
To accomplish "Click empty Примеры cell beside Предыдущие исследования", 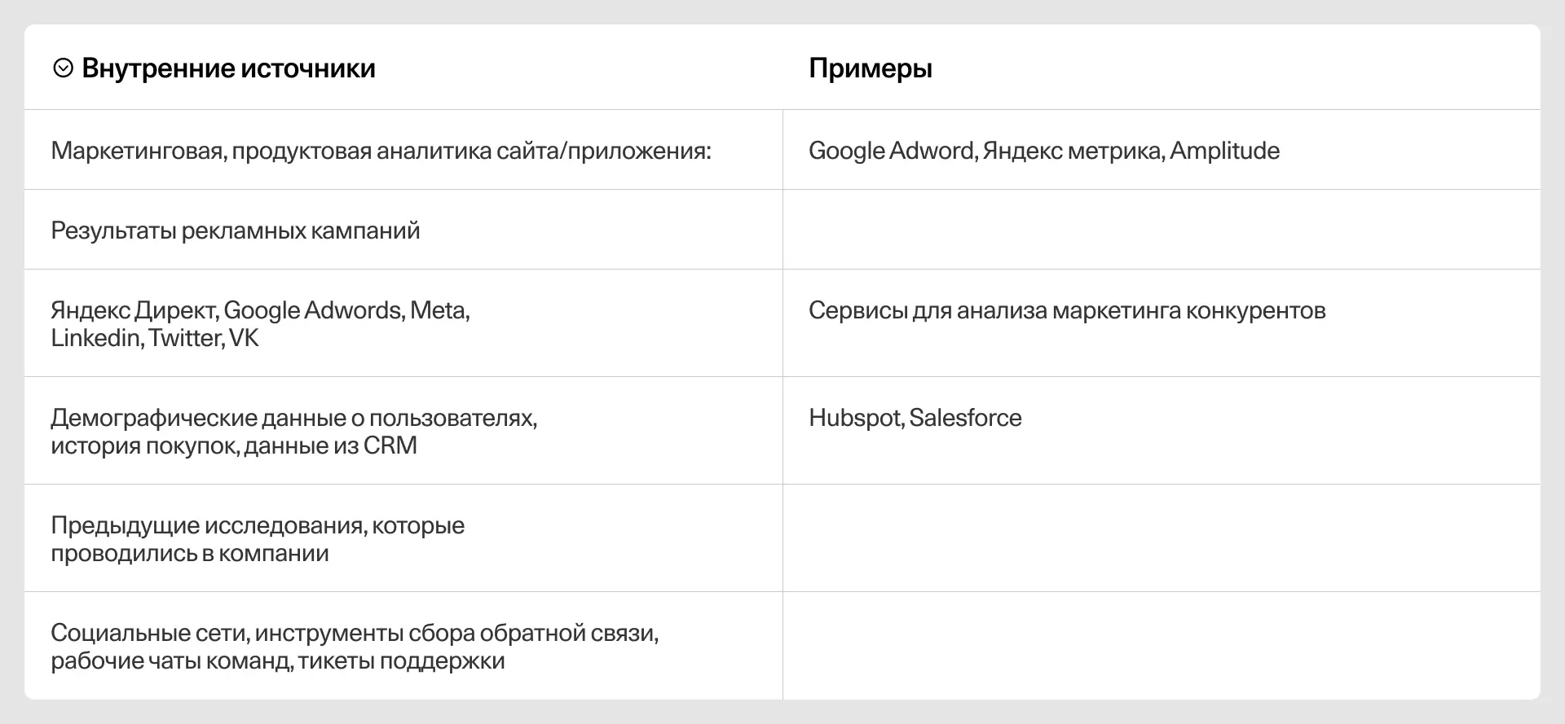I will click(x=1161, y=538).
